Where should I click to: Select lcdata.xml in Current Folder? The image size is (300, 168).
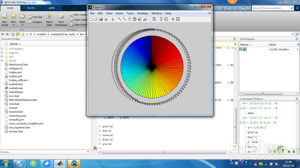[15, 72]
